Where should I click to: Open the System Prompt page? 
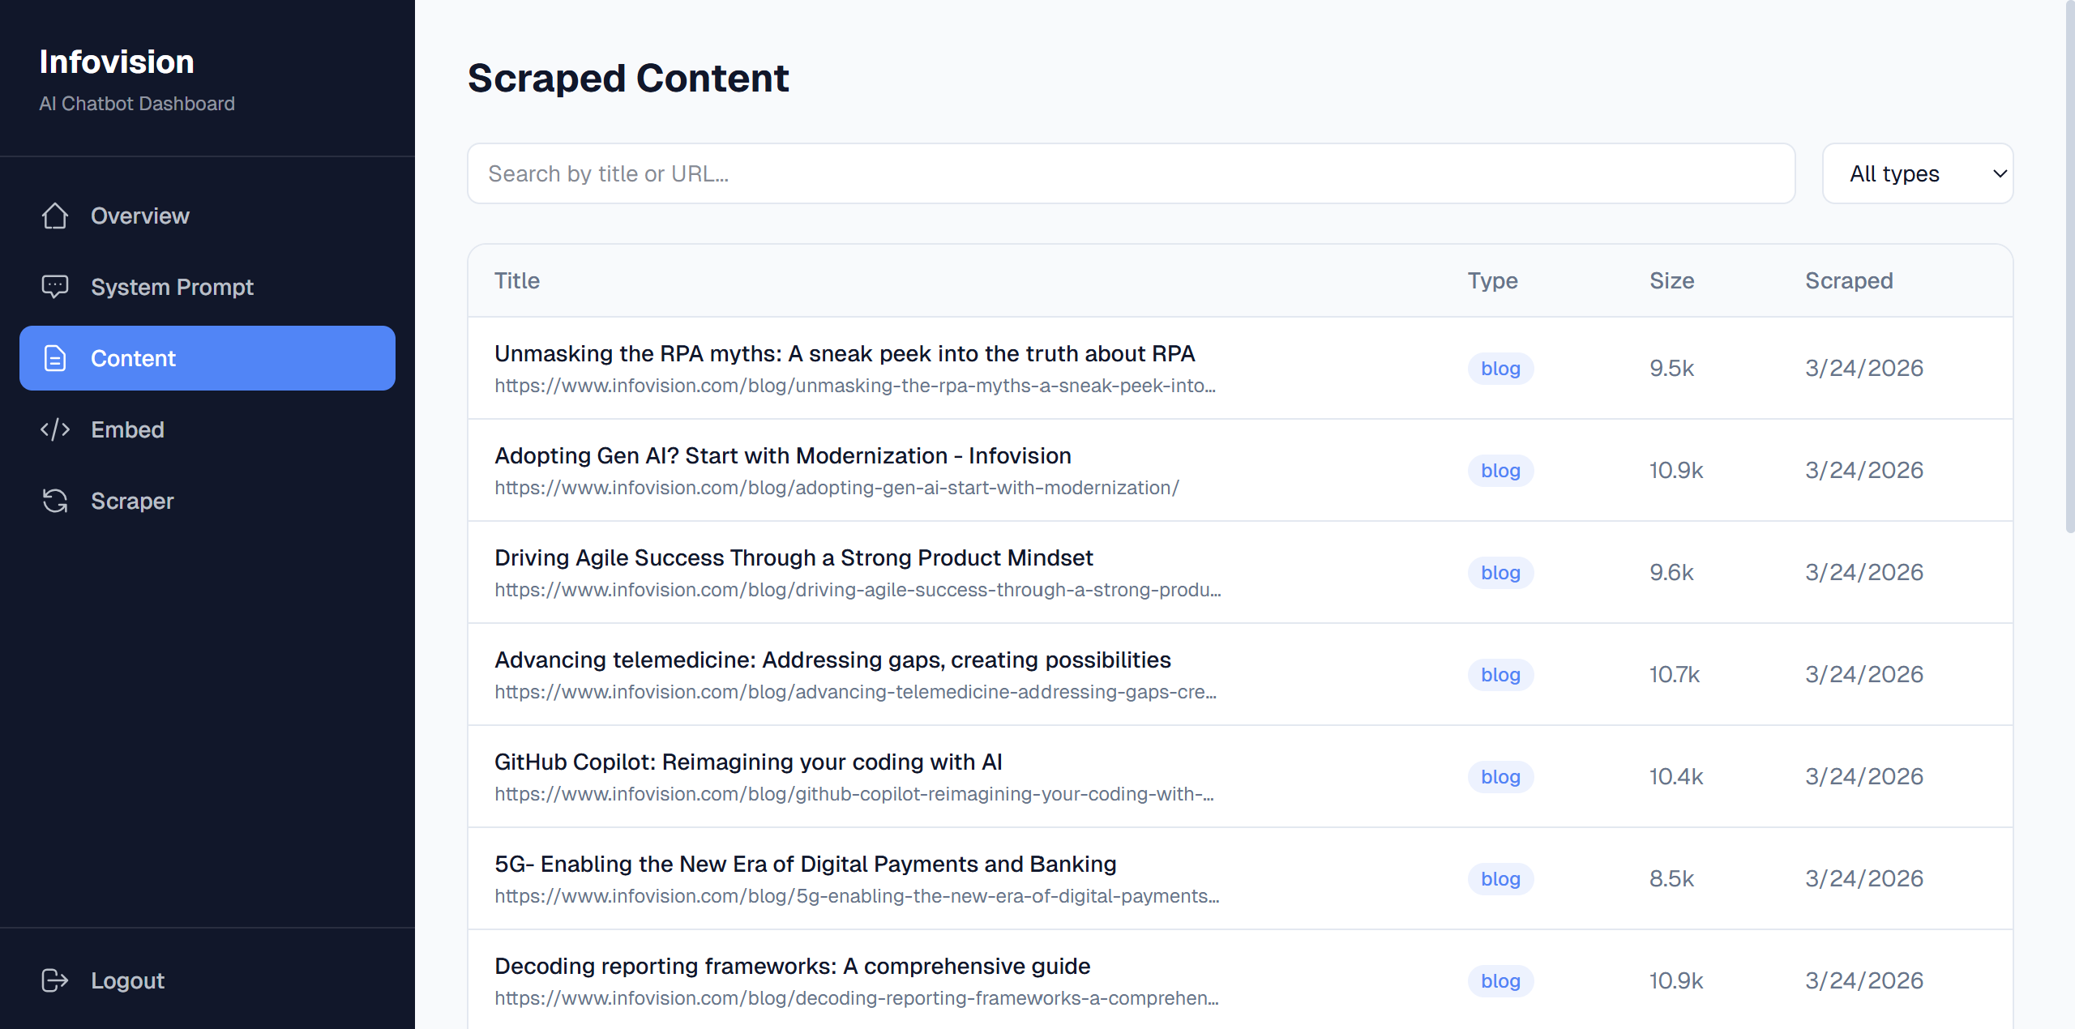(172, 287)
